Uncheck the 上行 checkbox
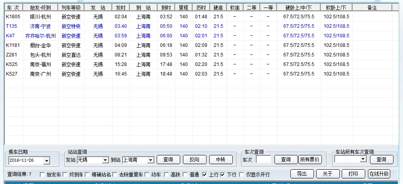 [204, 175]
